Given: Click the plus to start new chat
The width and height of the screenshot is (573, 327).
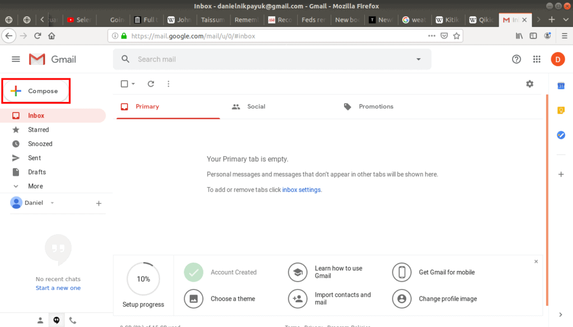Looking at the screenshot, I should pyautogui.click(x=98, y=203).
